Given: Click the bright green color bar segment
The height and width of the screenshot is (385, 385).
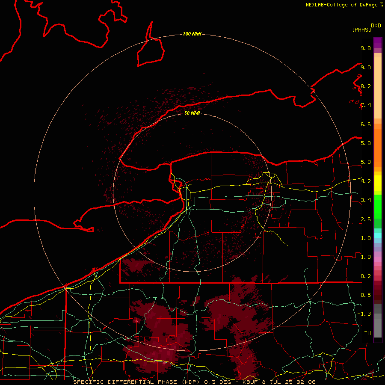Looking at the screenshot, I should pos(378,206).
